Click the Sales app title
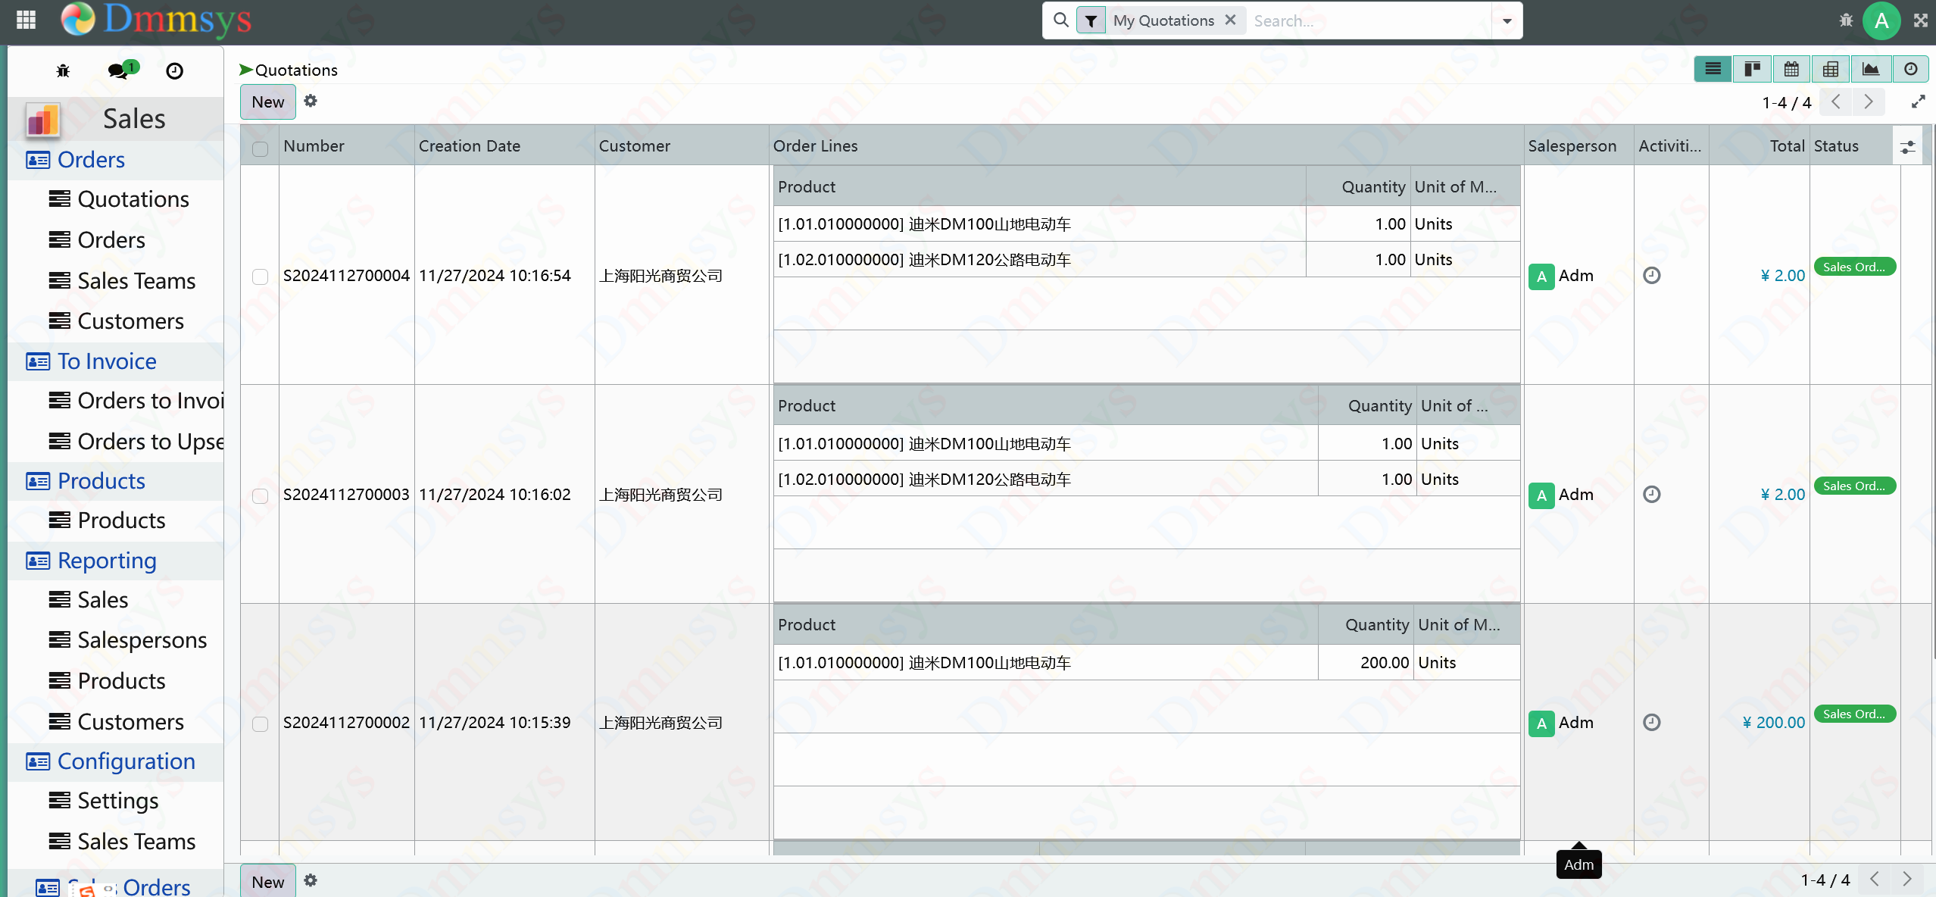The image size is (1936, 897). [x=134, y=119]
